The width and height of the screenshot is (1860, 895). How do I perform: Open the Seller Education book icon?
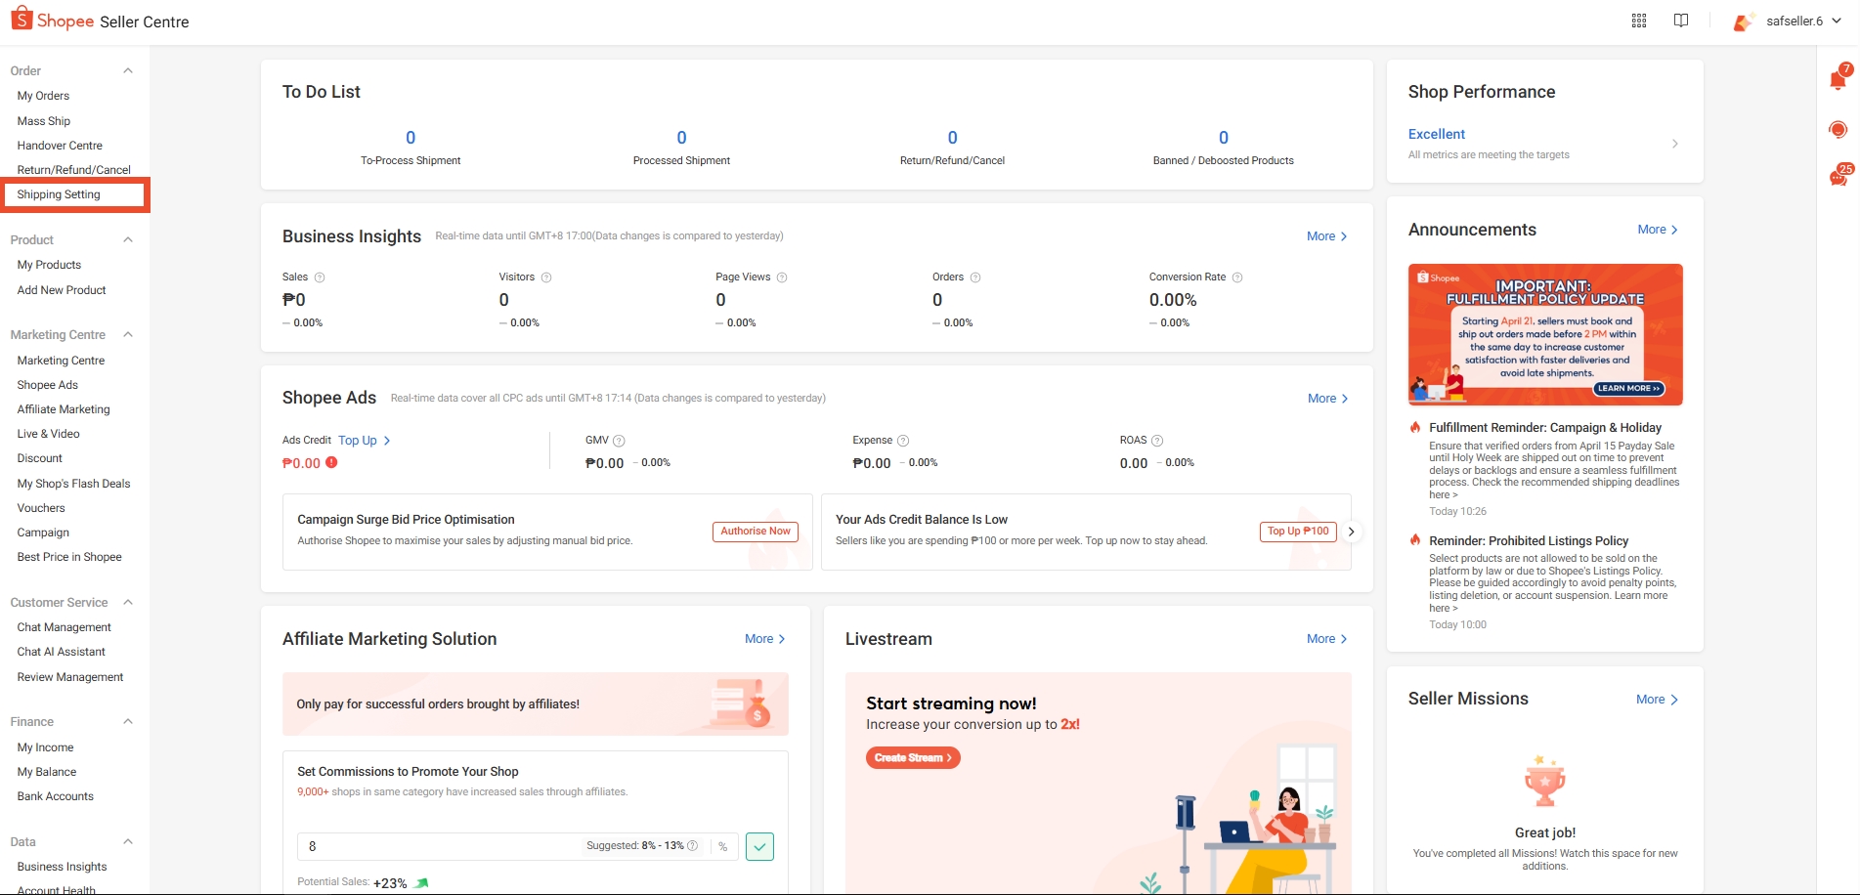[1681, 21]
